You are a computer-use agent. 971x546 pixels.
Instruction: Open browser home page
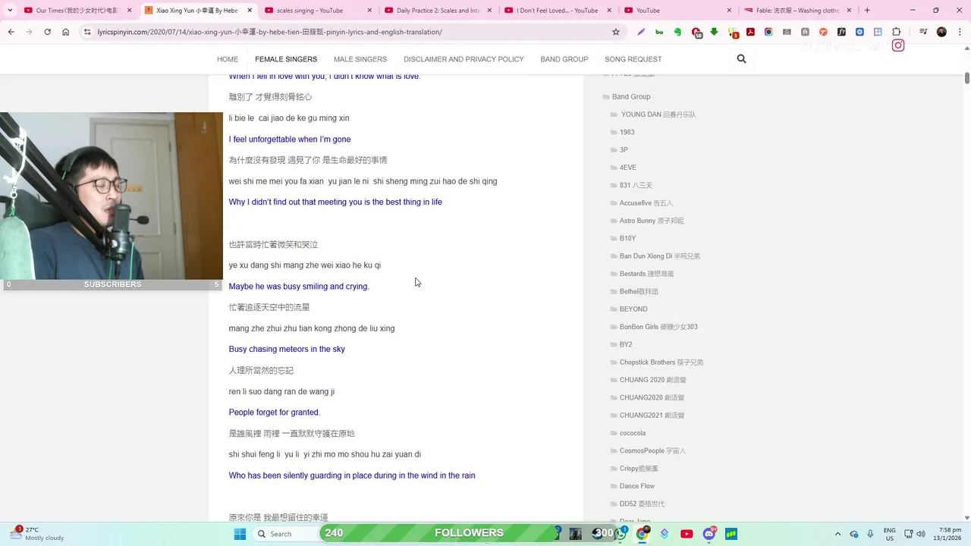65,32
